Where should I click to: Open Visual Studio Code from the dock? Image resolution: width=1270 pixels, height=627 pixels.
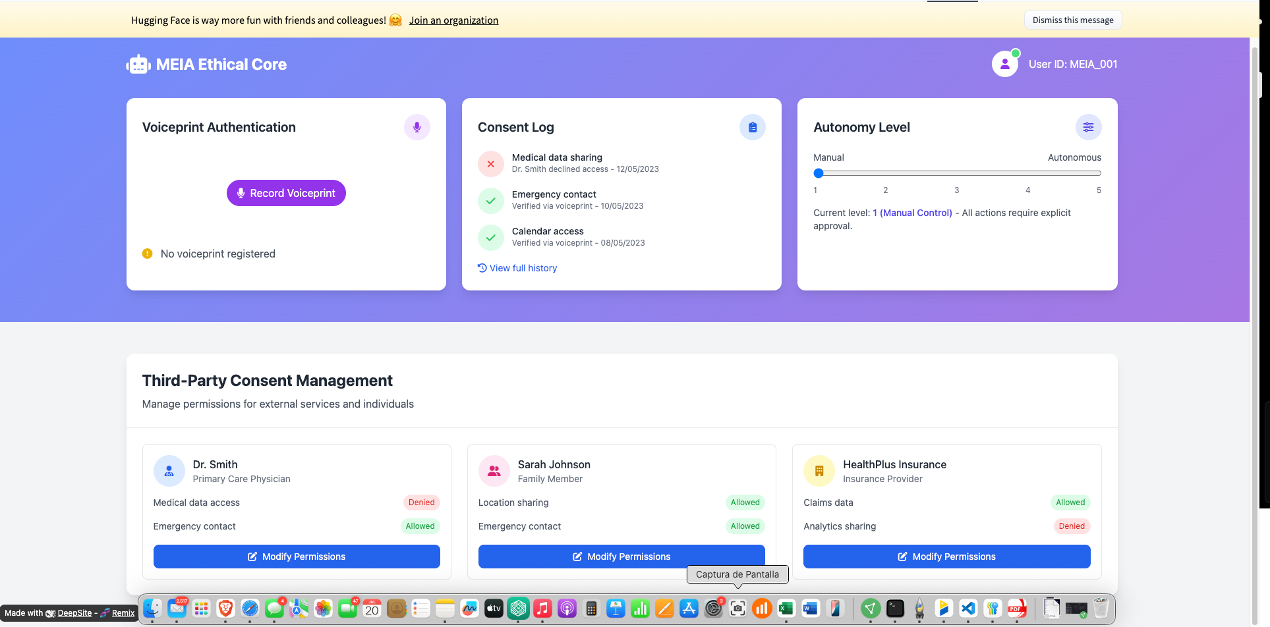[968, 608]
